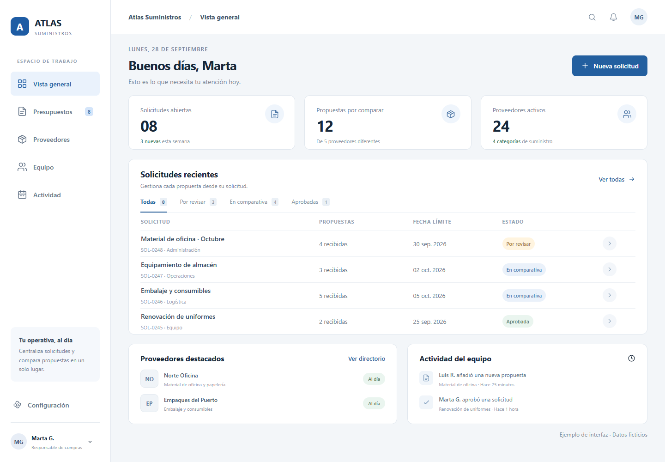Switch to the En comparativa tab
Image resolution: width=665 pixels, height=462 pixels.
pos(254,202)
